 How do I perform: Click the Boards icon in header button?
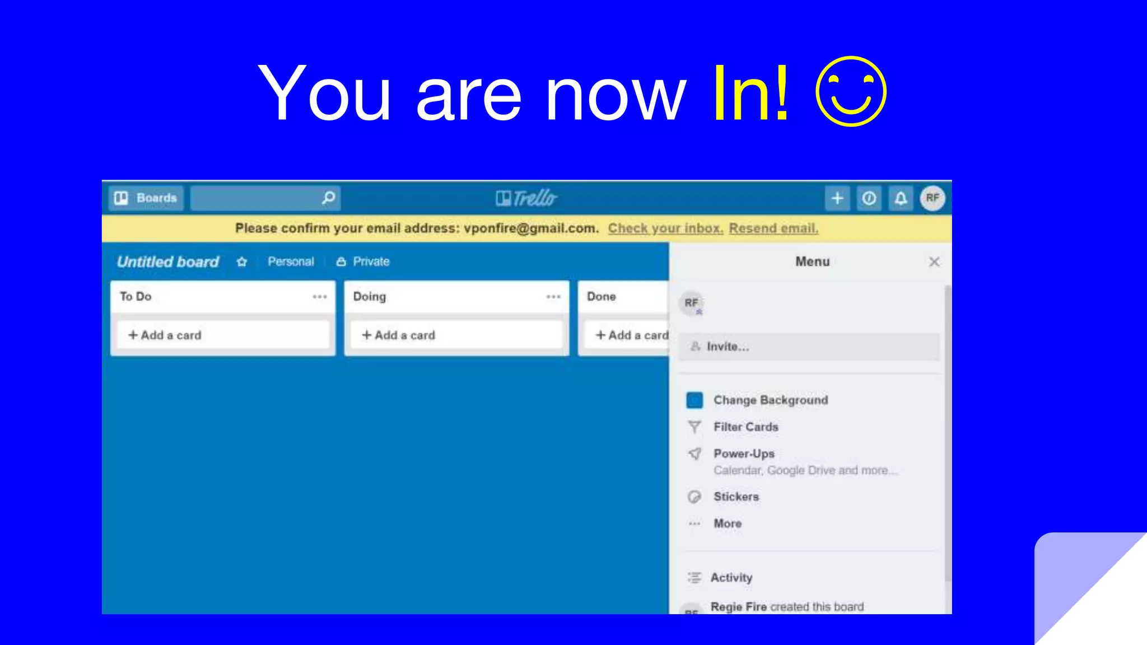coord(121,198)
